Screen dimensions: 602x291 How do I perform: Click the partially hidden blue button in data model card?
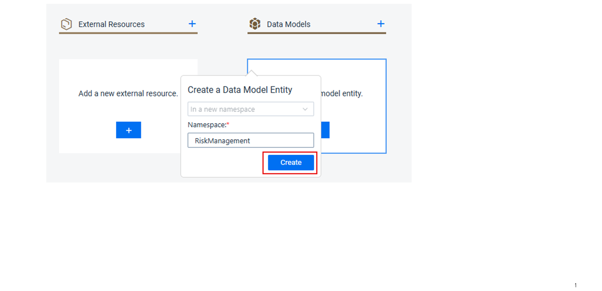tap(325, 130)
